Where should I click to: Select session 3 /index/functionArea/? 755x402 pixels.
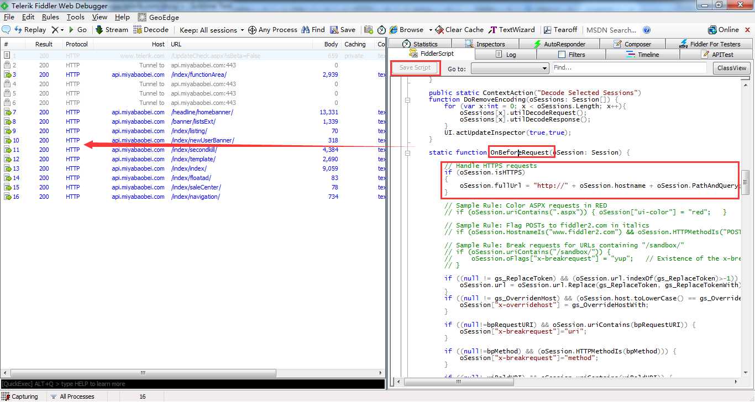(193, 75)
